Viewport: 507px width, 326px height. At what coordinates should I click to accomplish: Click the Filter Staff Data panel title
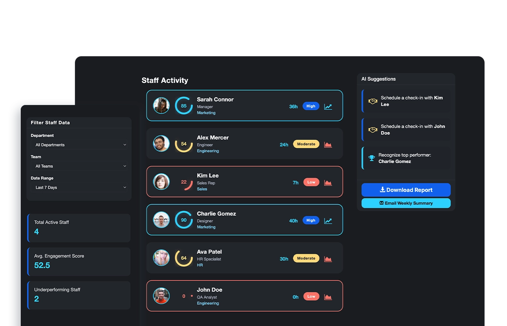tap(50, 123)
